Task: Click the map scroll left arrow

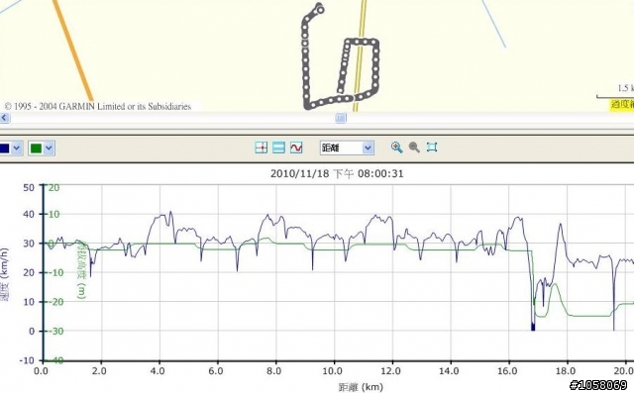Action: (x=4, y=118)
